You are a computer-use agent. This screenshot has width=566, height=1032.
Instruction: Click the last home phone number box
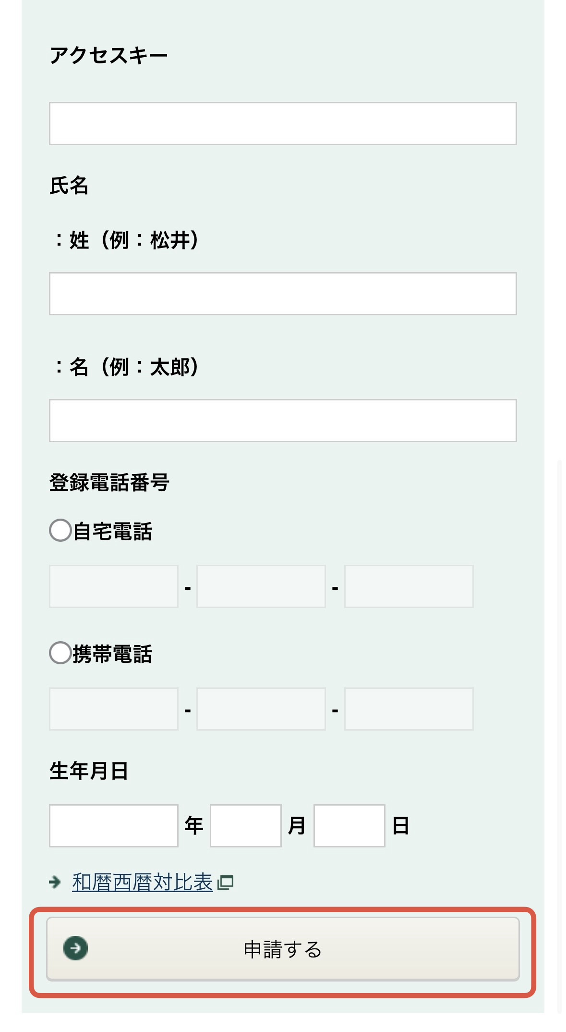pos(408,586)
